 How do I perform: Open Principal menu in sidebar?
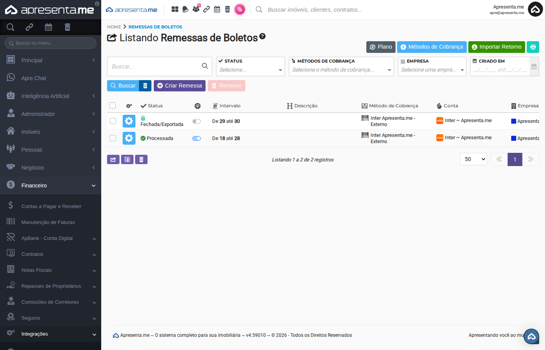51,60
